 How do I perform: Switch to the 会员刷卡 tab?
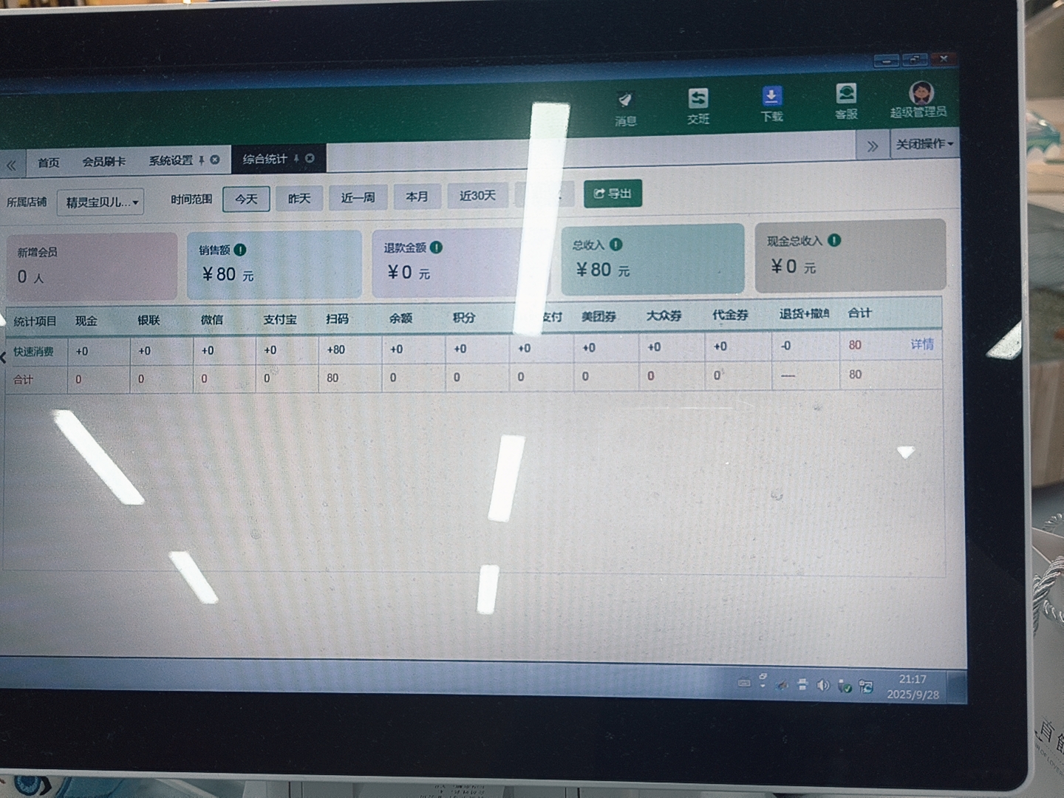point(103,162)
